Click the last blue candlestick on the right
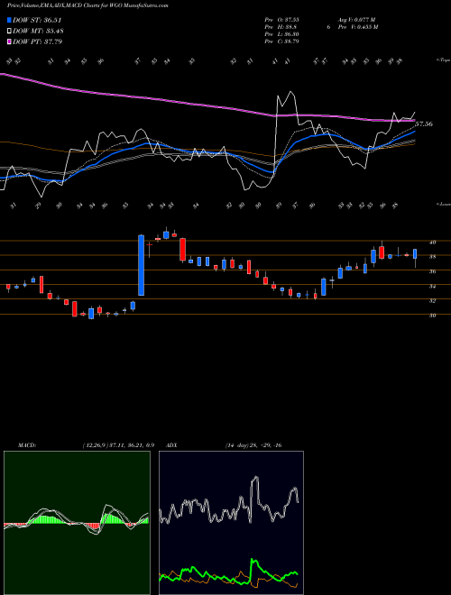Image resolution: width=451 pixels, height=595 pixels. 415,254
